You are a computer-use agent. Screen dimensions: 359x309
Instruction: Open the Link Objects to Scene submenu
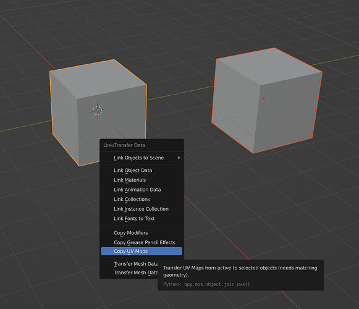click(x=141, y=158)
